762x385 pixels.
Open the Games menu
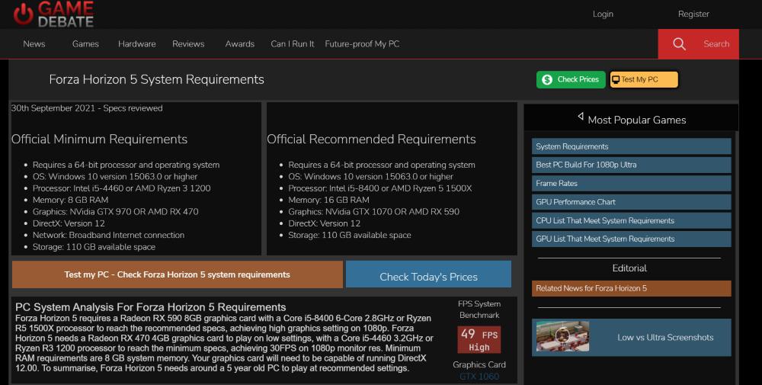click(85, 43)
